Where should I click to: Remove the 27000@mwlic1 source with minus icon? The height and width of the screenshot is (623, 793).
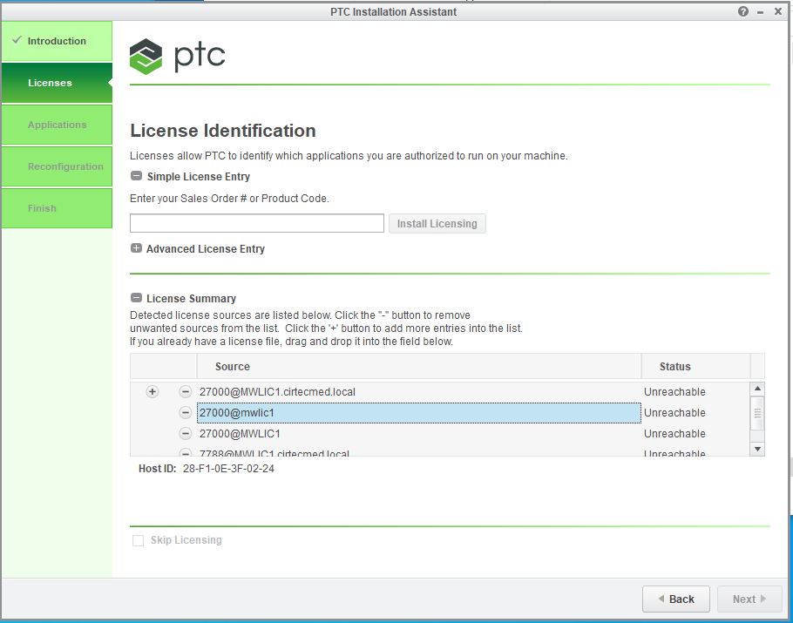click(x=185, y=413)
